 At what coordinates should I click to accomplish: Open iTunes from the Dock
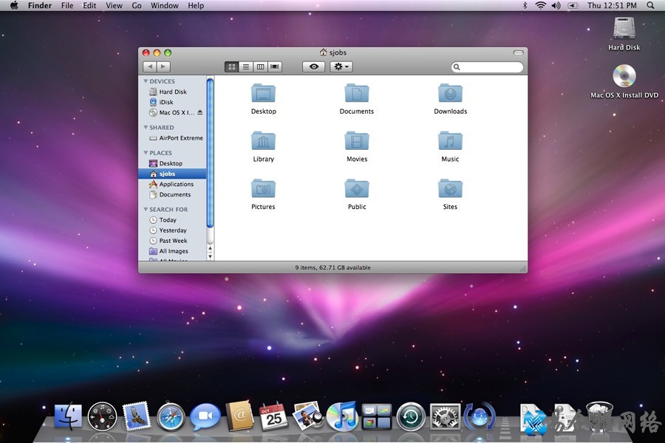click(x=343, y=417)
